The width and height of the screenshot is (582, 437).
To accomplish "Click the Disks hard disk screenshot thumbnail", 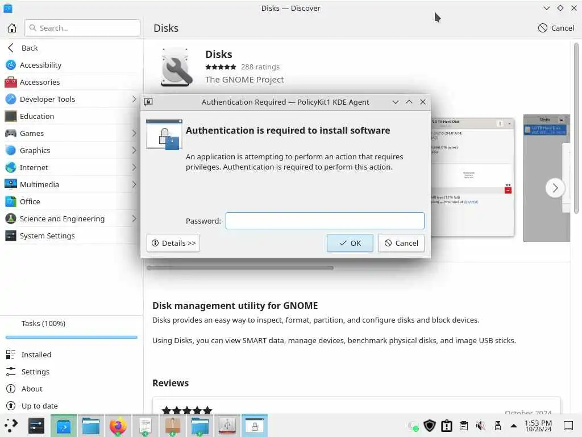I will (472, 178).
